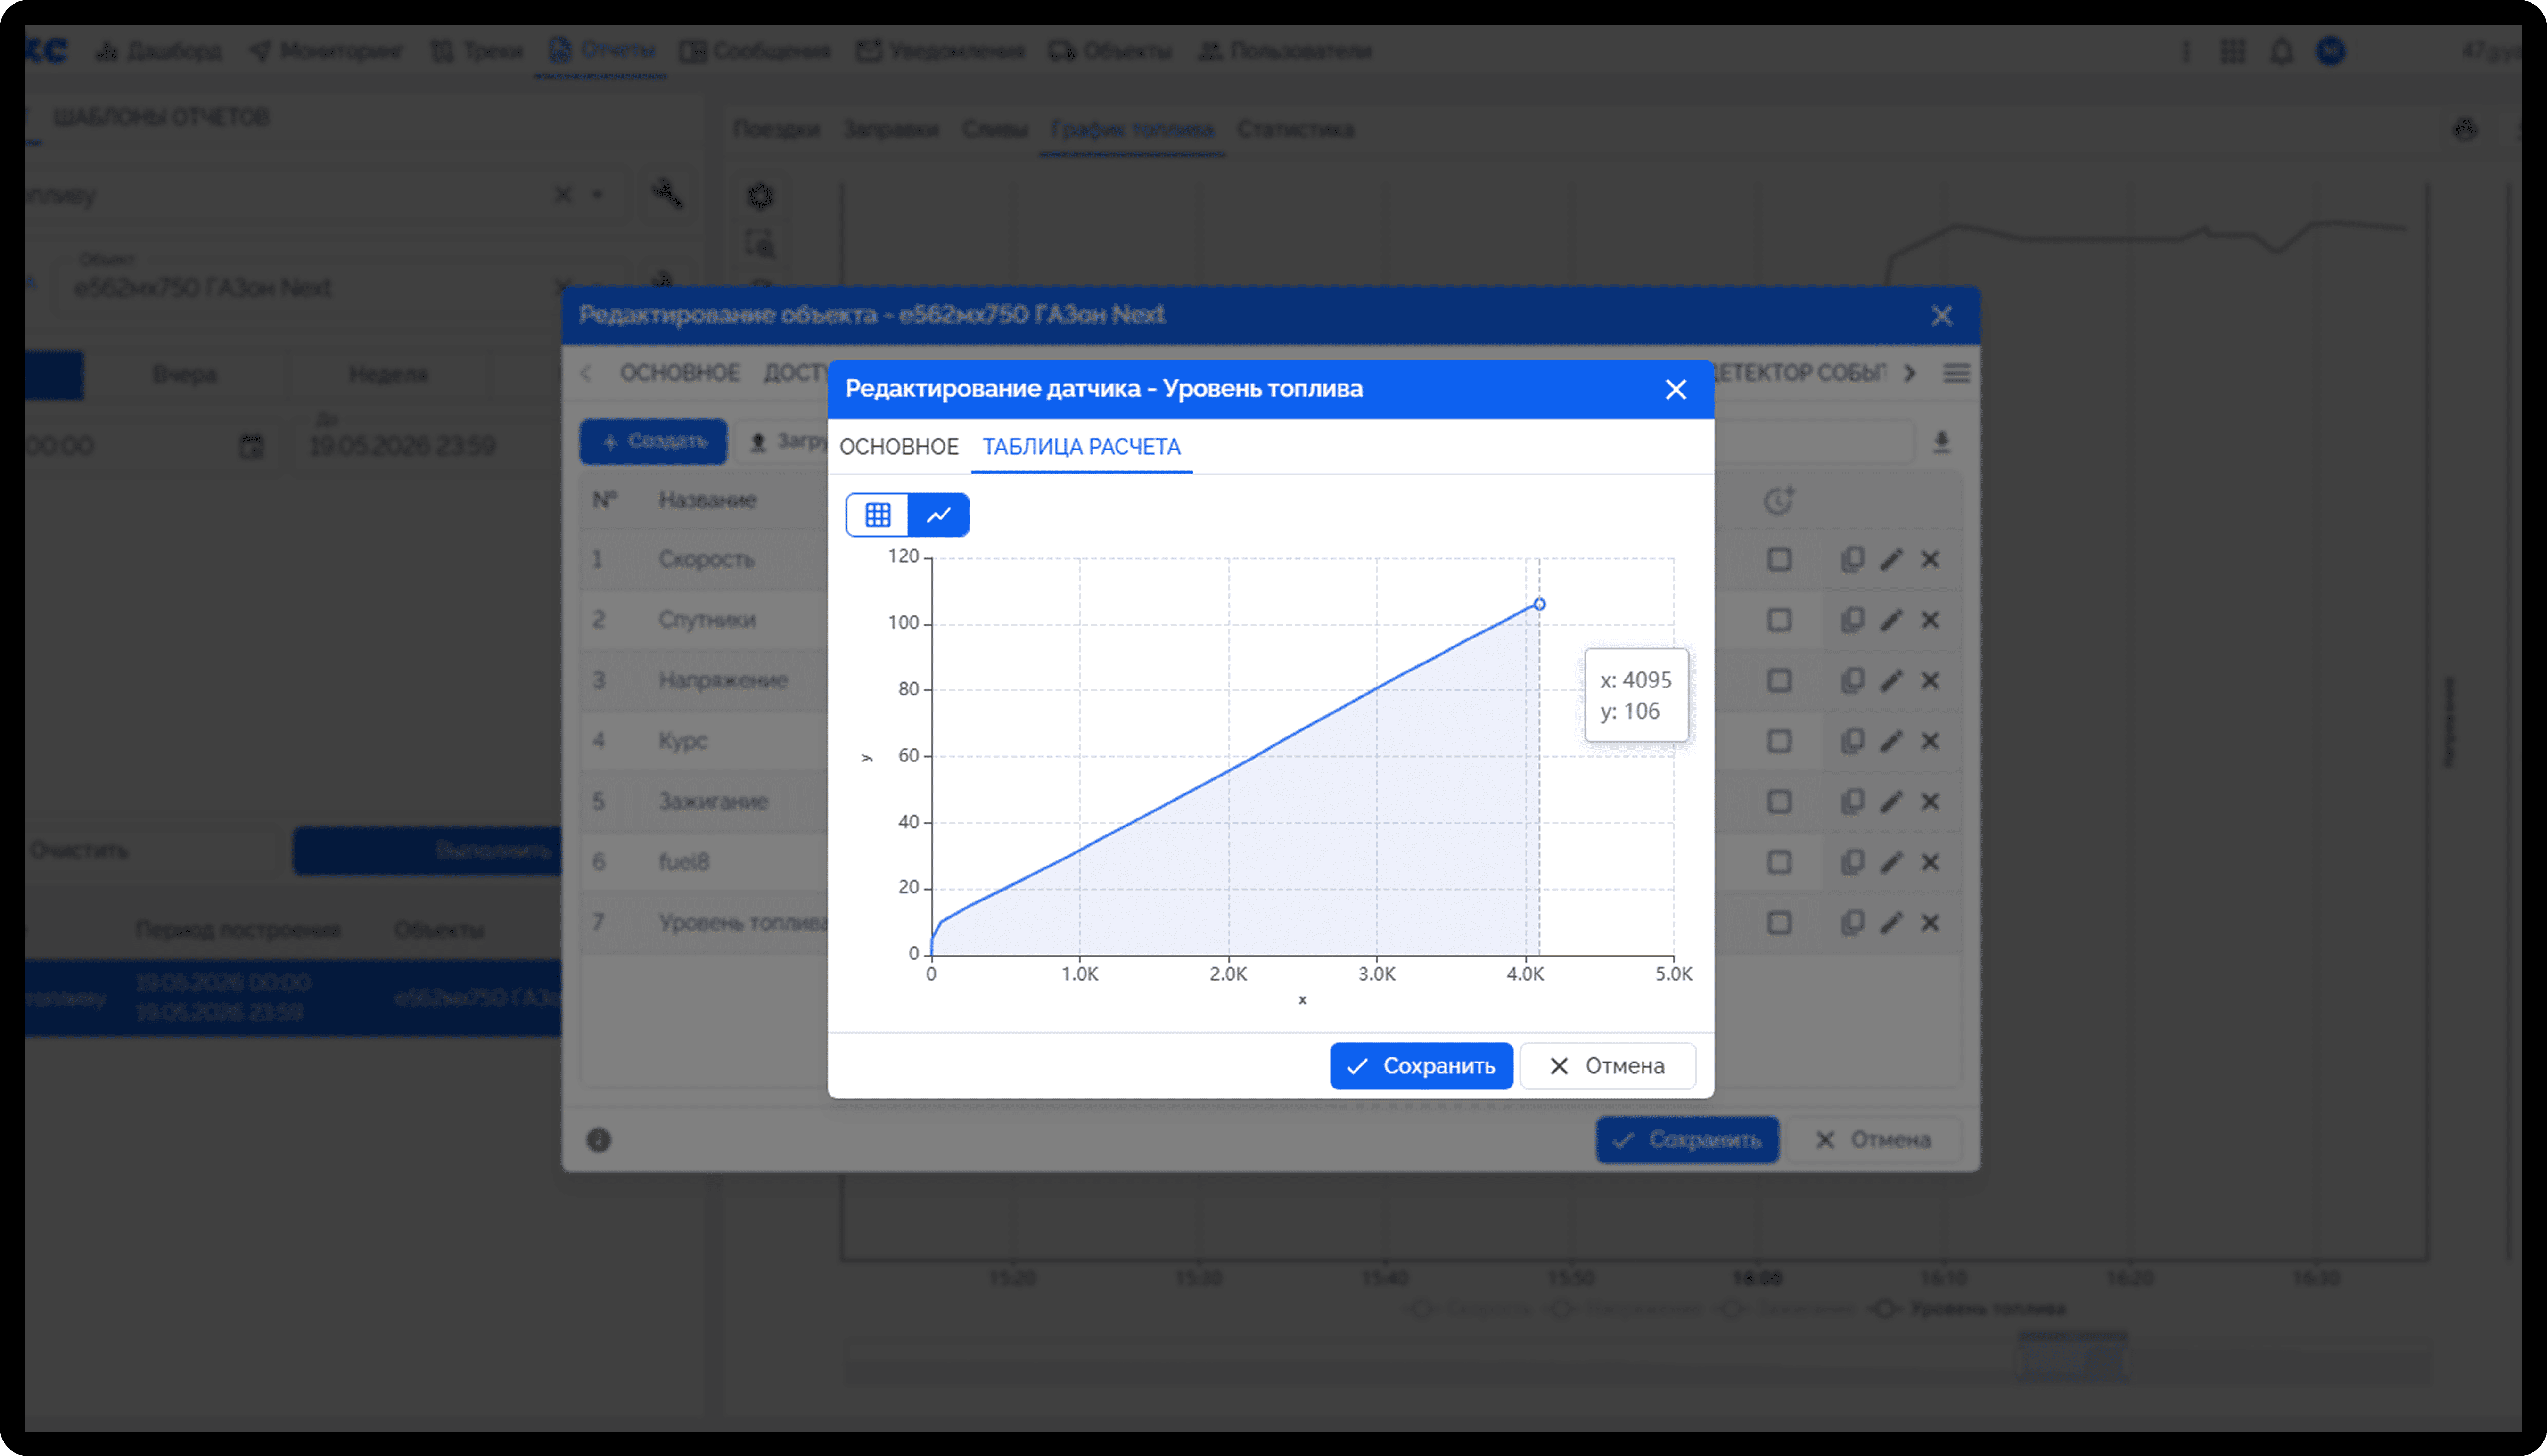Tick the checkbox in the fuel8 row
The image size is (2547, 1456).
1779,862
